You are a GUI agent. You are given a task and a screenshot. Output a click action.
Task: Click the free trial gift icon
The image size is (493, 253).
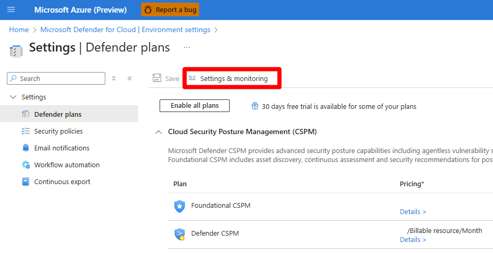(x=255, y=106)
